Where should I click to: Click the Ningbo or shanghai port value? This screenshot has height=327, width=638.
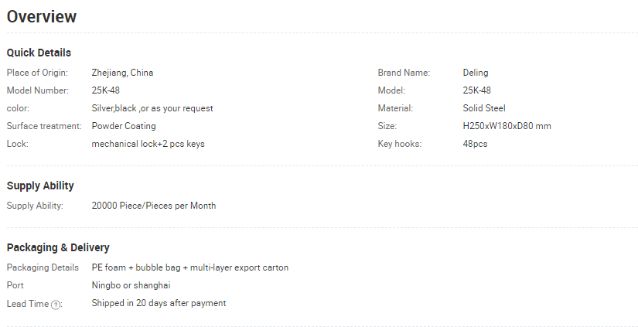click(x=131, y=285)
